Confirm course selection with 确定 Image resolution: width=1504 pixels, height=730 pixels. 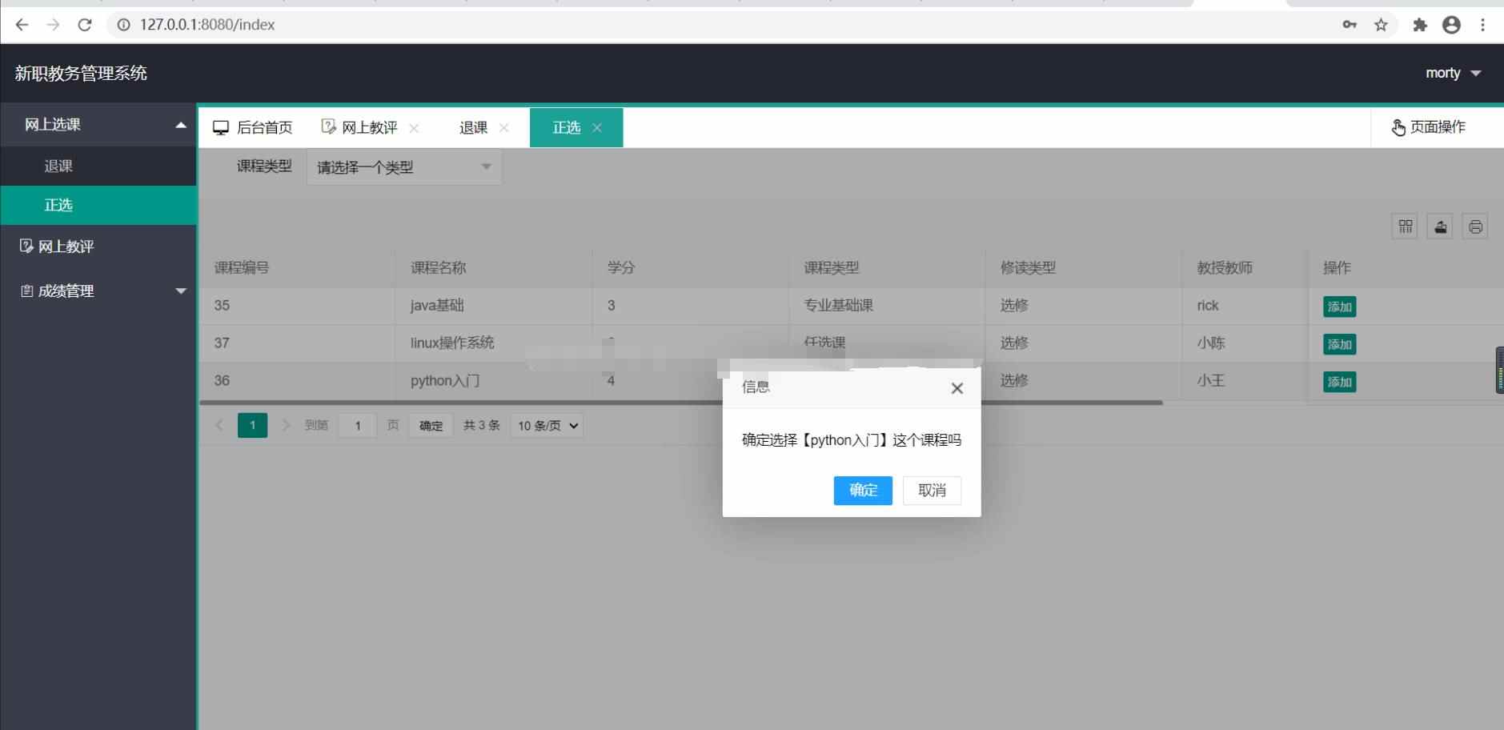pyautogui.click(x=863, y=491)
